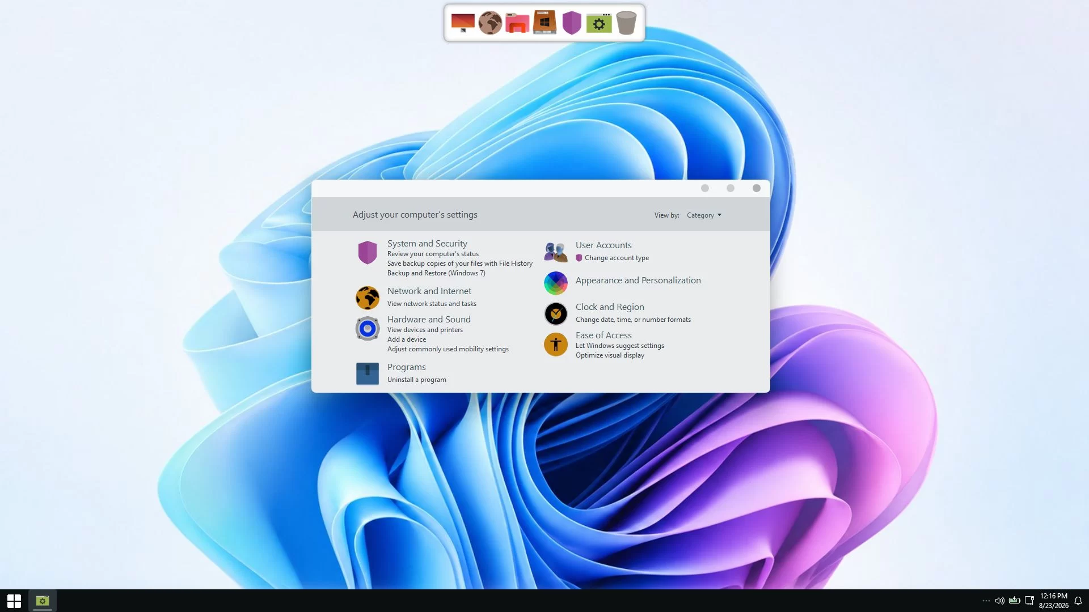
Task: Click Optimize visual display link
Action: tap(610, 355)
